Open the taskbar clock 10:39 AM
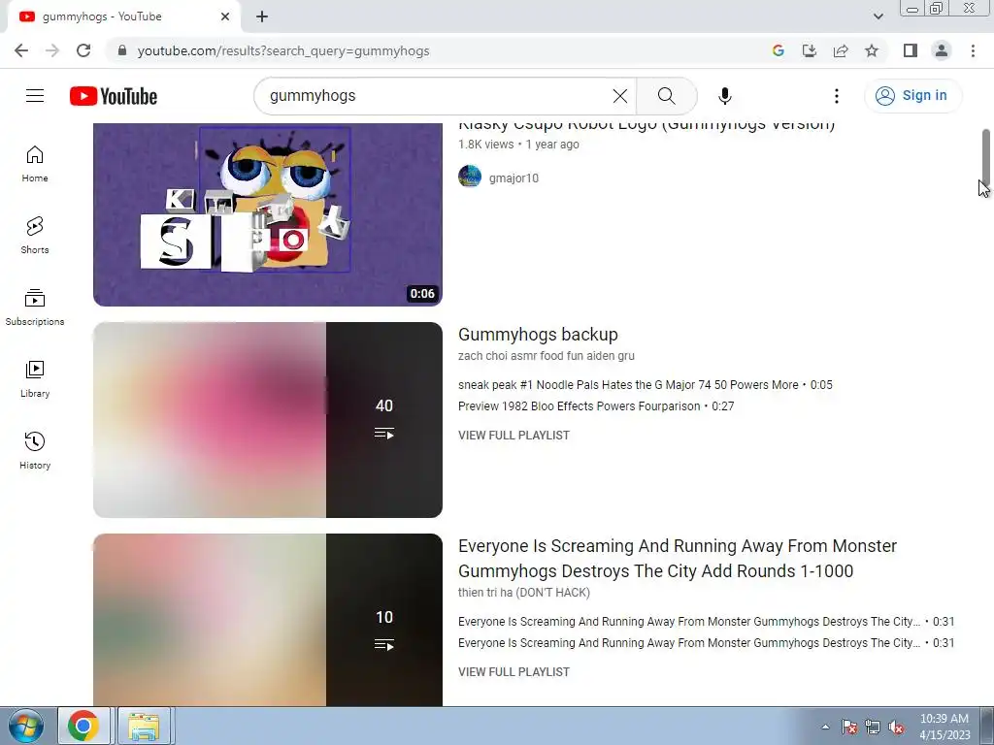 click(944, 727)
